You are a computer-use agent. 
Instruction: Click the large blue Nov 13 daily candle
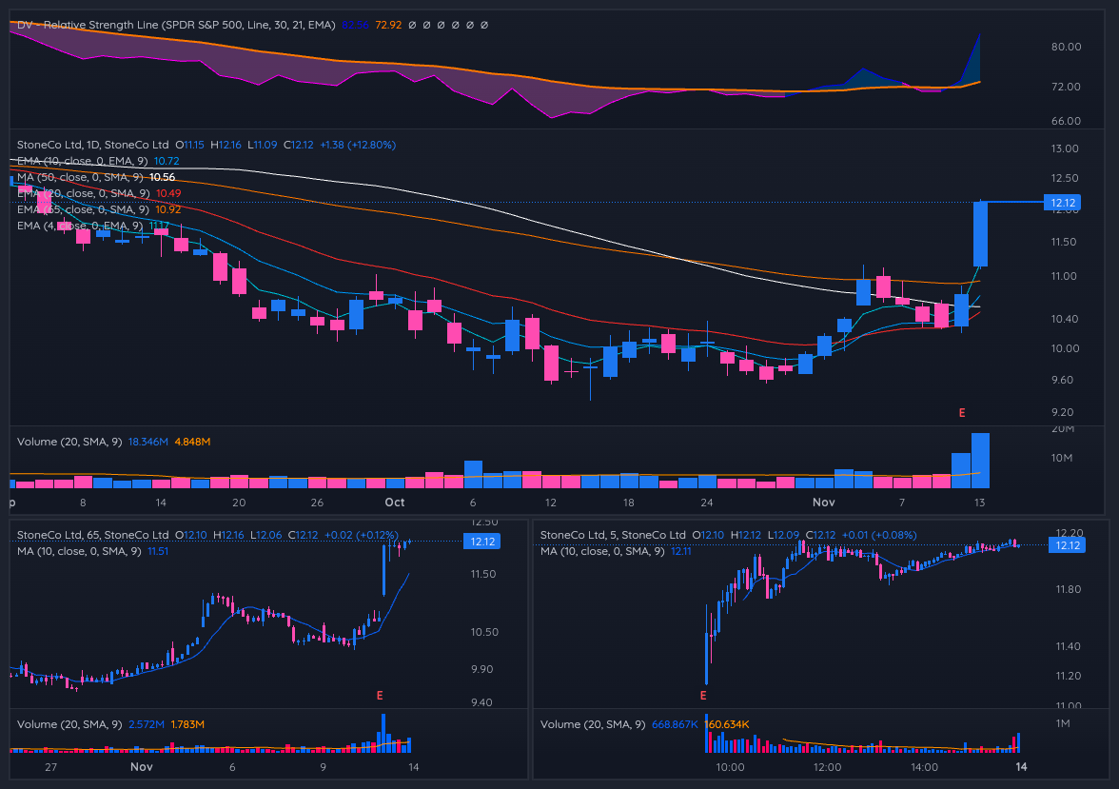980,234
